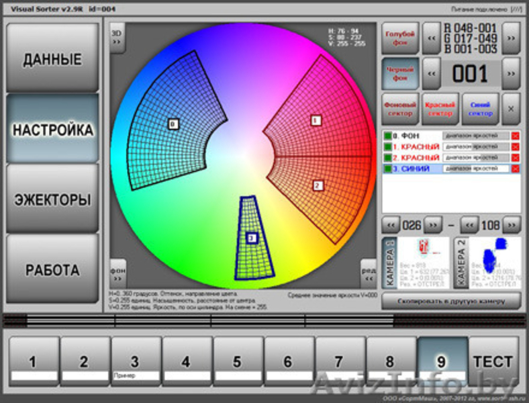Toggle the green checkbox for '3. СИНИЙ'
The width and height of the screenshot is (529, 403).
[387, 169]
